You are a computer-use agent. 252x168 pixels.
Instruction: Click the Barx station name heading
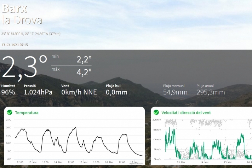[x=15, y=8]
